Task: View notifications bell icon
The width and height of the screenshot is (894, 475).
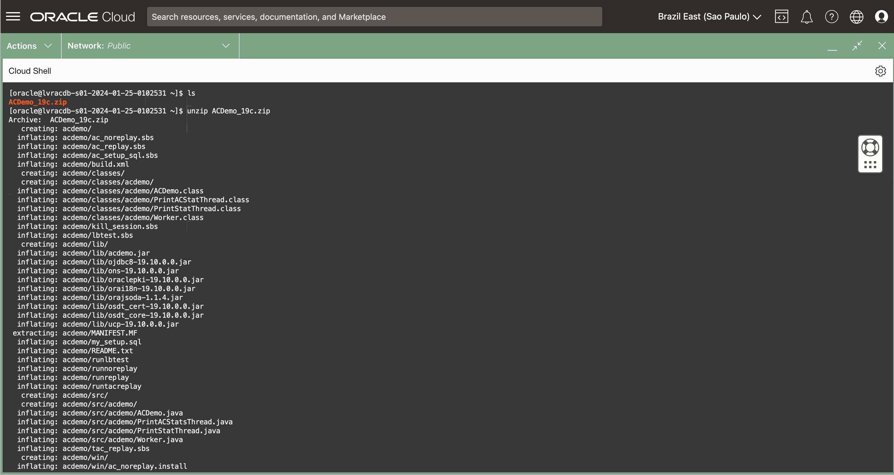Action: click(x=806, y=17)
